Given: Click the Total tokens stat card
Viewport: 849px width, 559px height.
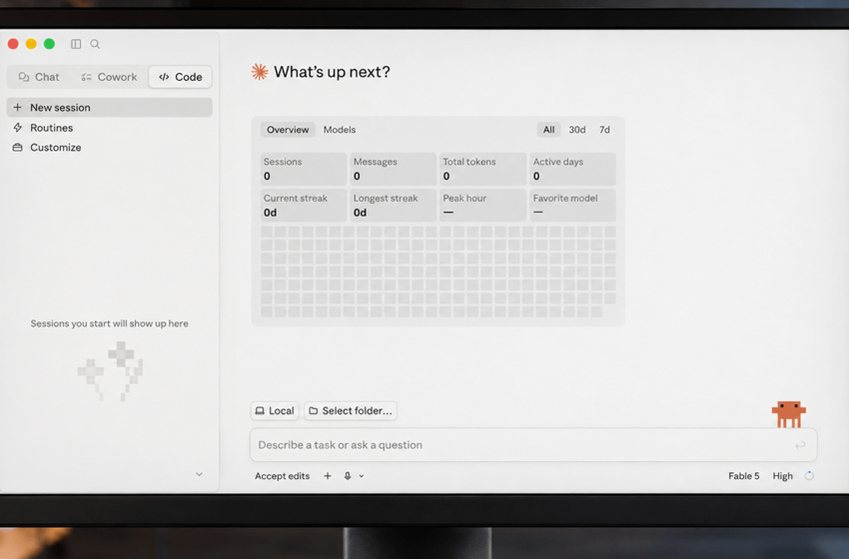Looking at the screenshot, I should coord(483,169).
